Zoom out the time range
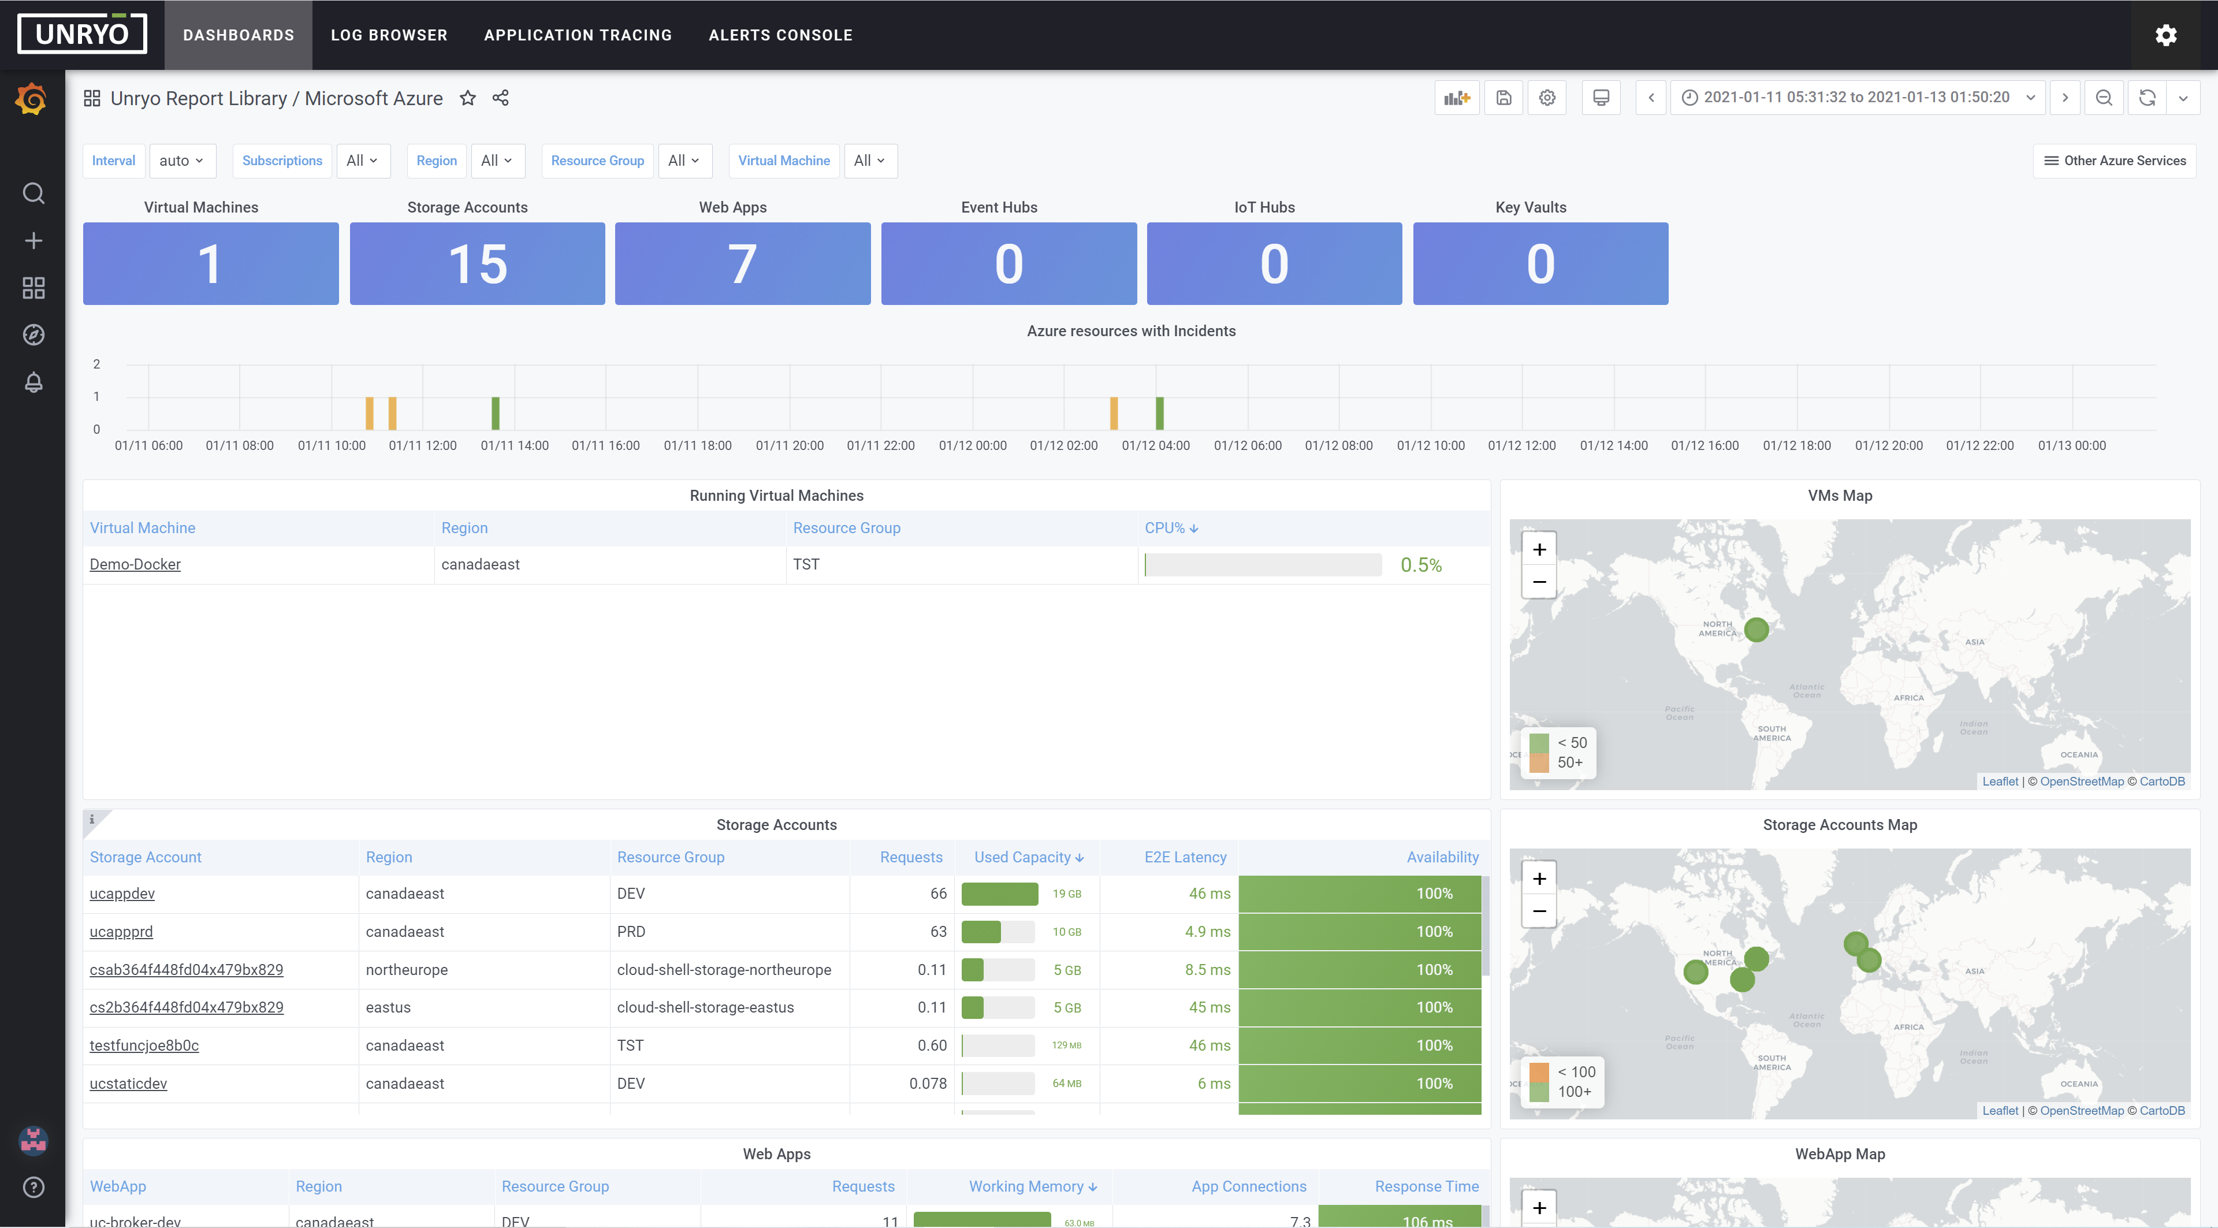Screen dimensions: 2218x1228 tap(2104, 97)
